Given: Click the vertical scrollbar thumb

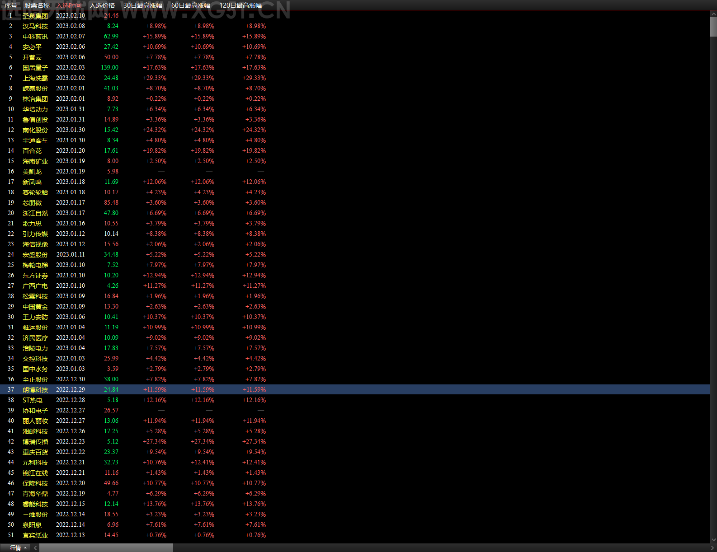Looking at the screenshot, I should tap(713, 27).
